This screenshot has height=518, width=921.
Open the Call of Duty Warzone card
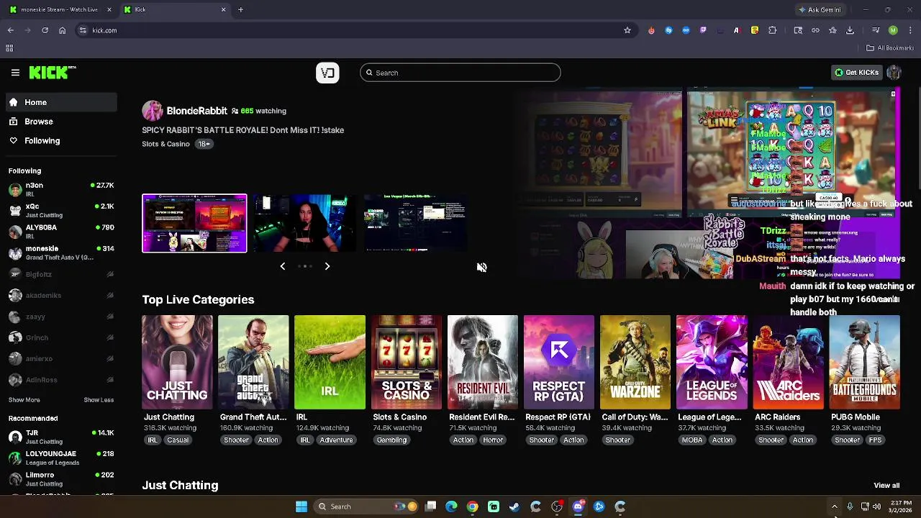(x=635, y=362)
